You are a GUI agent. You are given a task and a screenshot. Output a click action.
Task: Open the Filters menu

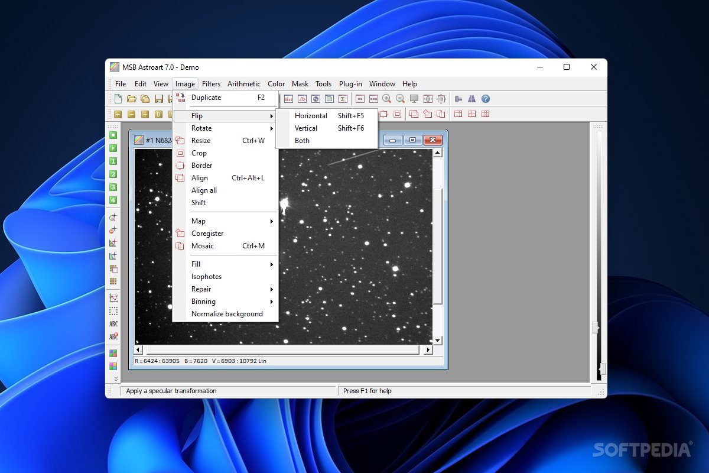click(x=211, y=84)
